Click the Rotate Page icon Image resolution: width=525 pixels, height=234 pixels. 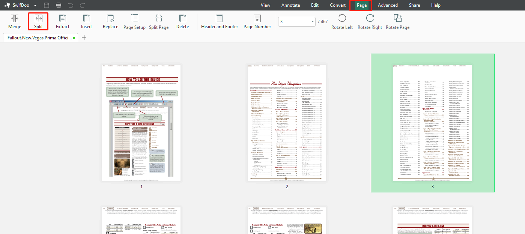coord(397,18)
